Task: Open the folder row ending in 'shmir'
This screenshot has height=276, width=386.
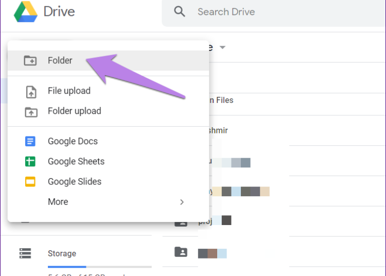Action: [297, 130]
